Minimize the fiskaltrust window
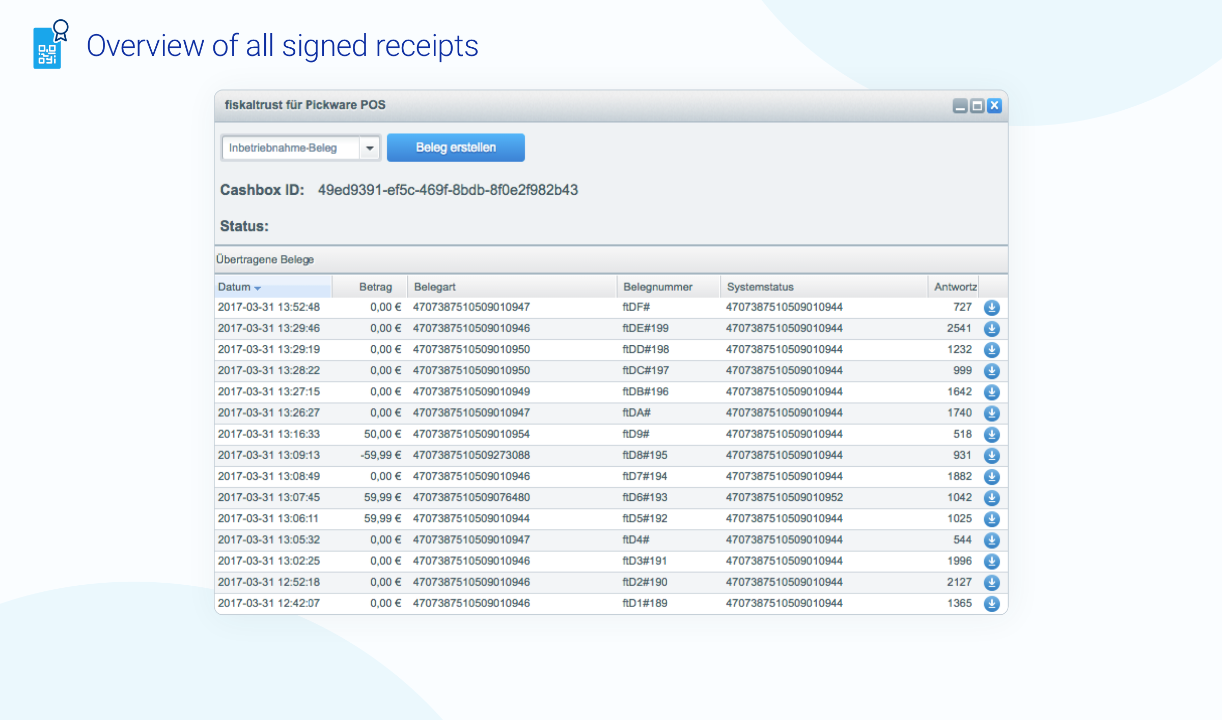 (x=960, y=106)
